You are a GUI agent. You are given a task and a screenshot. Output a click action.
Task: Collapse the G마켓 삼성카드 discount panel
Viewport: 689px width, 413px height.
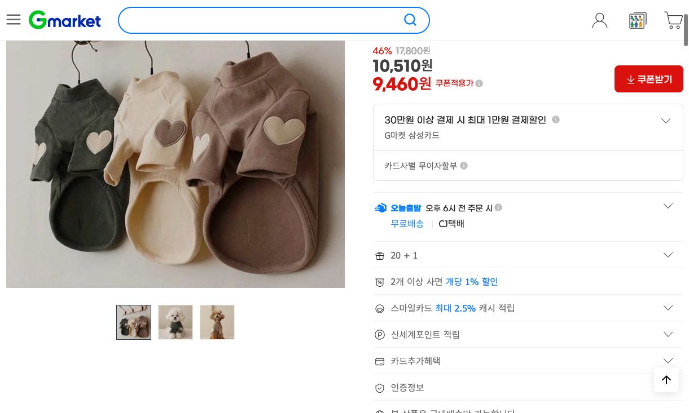click(666, 121)
